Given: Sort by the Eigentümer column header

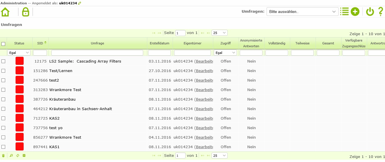Looking at the screenshot, I should point(192,43).
